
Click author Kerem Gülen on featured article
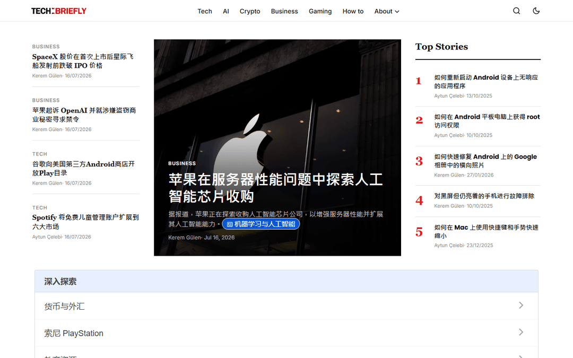[185, 238]
